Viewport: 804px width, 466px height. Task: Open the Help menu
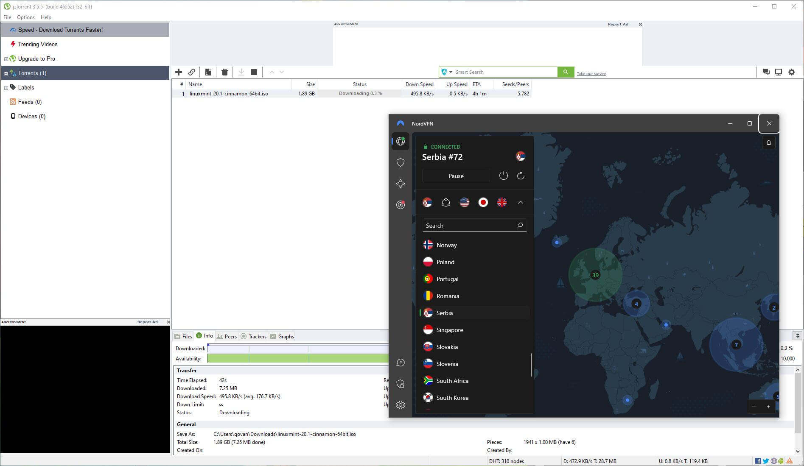(46, 17)
